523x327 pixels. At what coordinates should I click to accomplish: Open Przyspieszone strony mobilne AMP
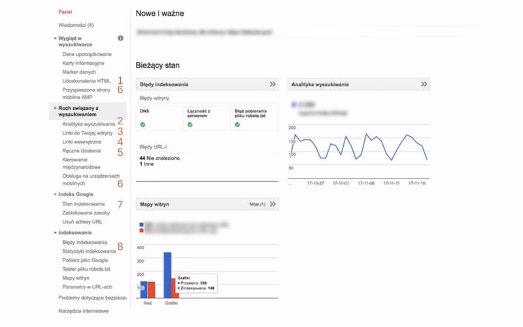point(86,94)
